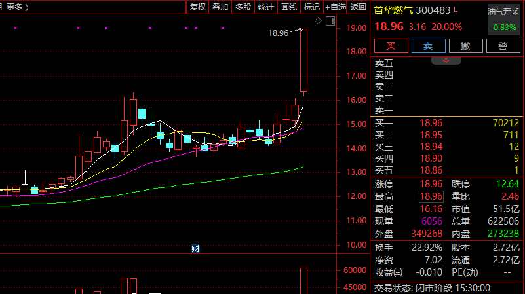
Task: Click the 标记 mark toolbar button
Action: tap(312, 7)
